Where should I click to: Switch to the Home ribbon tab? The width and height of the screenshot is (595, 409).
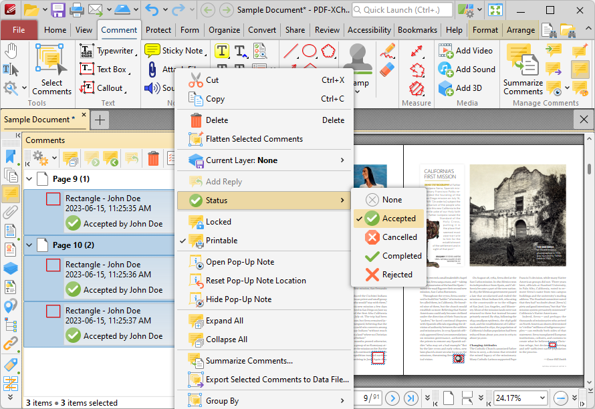click(x=55, y=29)
